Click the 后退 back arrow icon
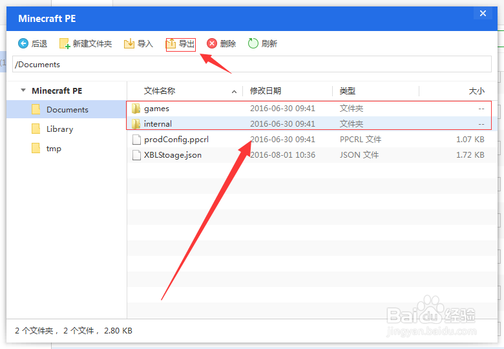504x349 pixels. pos(23,43)
